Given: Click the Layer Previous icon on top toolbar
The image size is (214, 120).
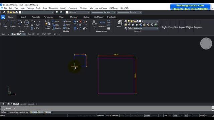Looking at the screenshot, I should 61,12.
